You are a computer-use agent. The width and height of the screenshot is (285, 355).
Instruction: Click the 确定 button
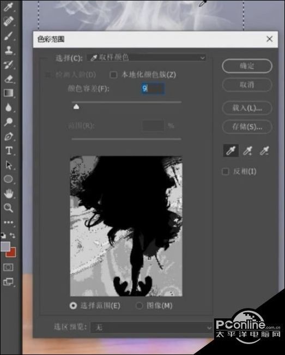coord(247,66)
